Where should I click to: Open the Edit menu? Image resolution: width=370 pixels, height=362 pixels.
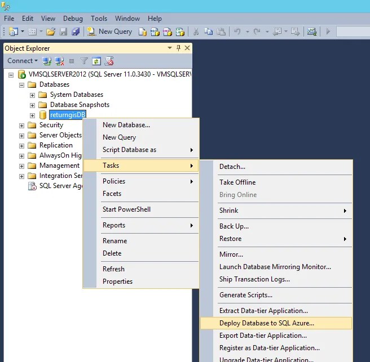(x=28, y=19)
